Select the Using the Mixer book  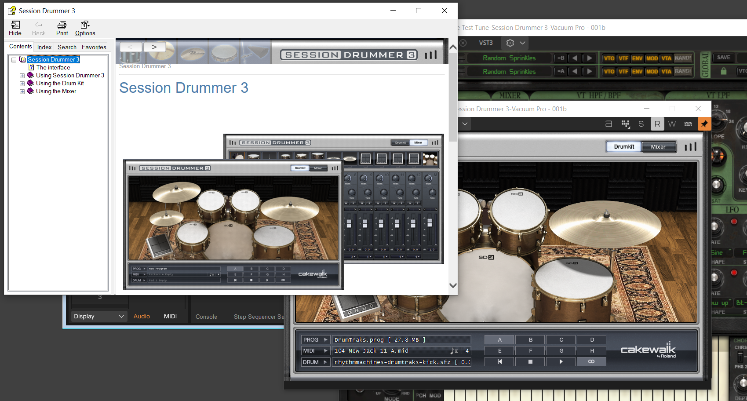[x=56, y=91]
